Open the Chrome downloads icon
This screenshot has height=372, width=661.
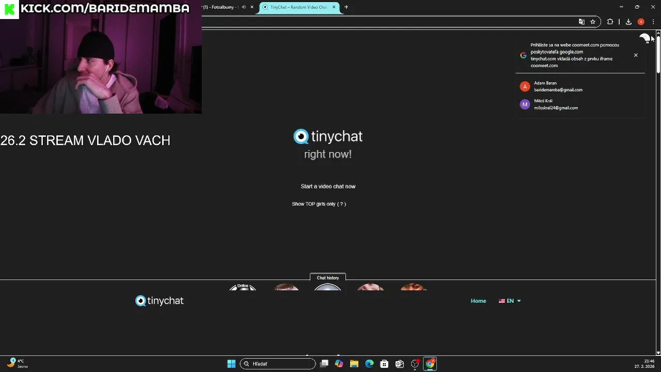pyautogui.click(x=628, y=22)
